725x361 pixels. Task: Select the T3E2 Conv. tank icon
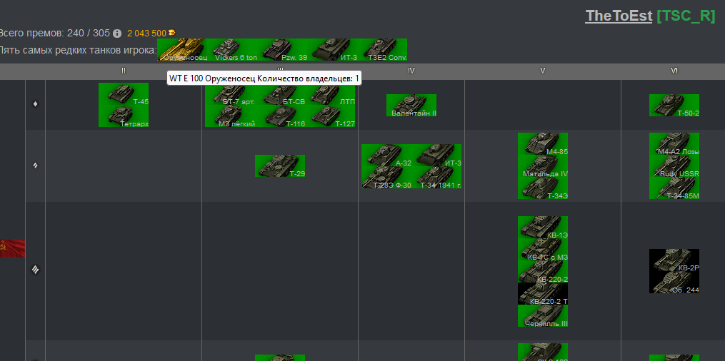click(382, 49)
